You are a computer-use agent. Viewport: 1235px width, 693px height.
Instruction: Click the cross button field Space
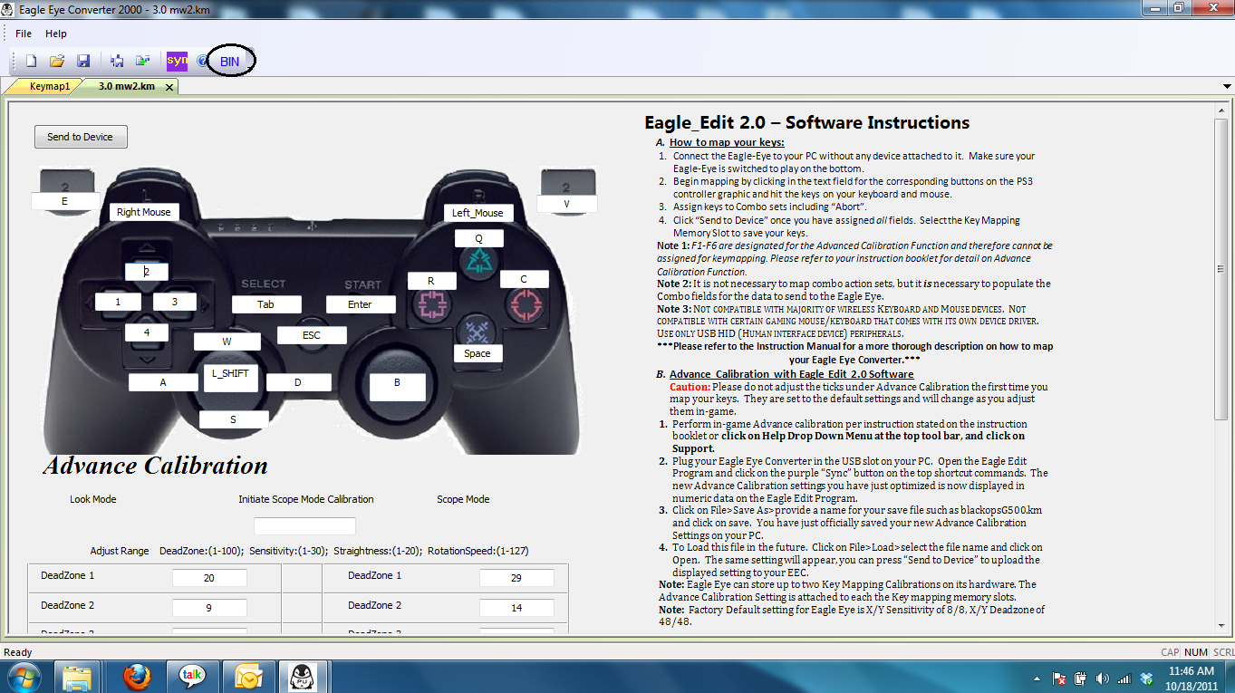click(478, 353)
